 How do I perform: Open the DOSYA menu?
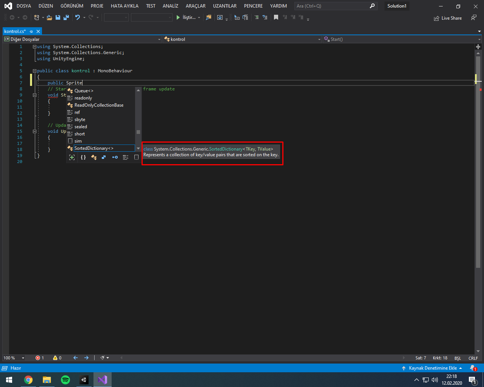pyautogui.click(x=24, y=6)
